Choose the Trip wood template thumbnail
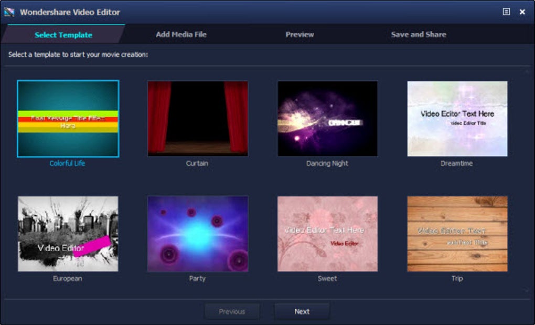This screenshot has width=535, height=325. [457, 234]
